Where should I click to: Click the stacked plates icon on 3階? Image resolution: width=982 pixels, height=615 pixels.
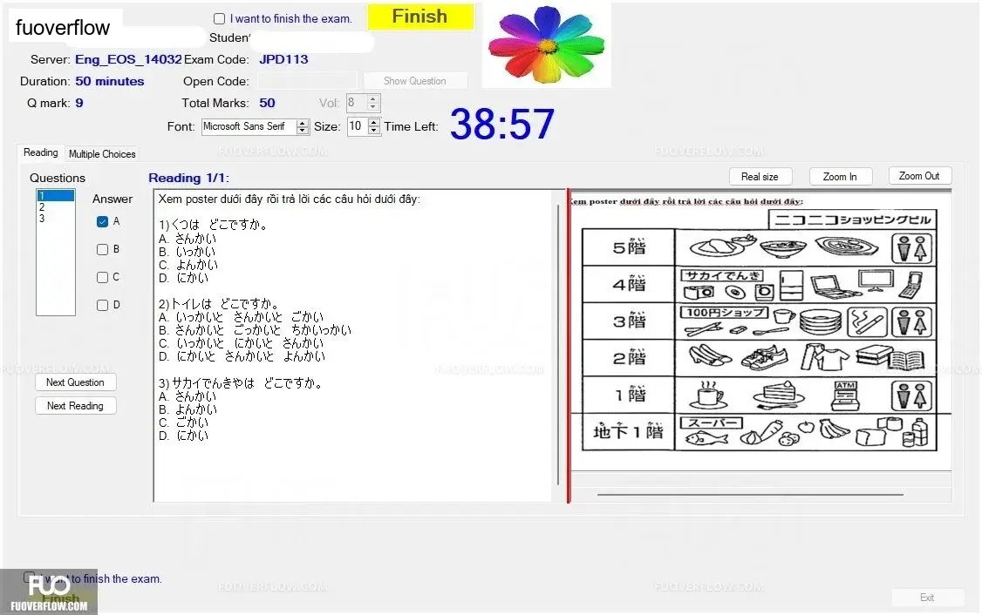coord(821,323)
